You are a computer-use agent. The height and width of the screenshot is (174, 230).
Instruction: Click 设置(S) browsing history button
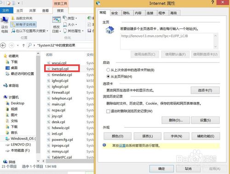[205, 120]
